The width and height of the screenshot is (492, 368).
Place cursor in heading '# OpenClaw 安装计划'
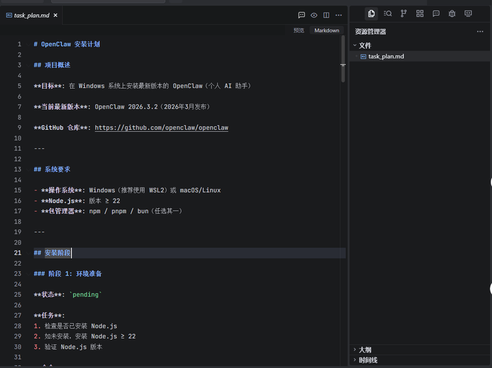67,44
